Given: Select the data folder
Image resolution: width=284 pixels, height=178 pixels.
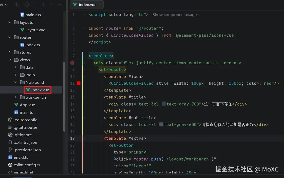Looking at the screenshot, I should (x=30, y=67).
